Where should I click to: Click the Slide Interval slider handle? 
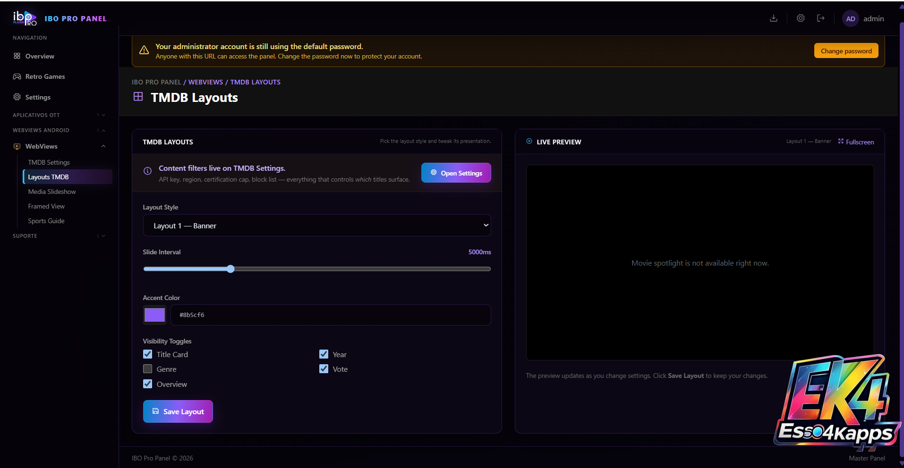[230, 269]
